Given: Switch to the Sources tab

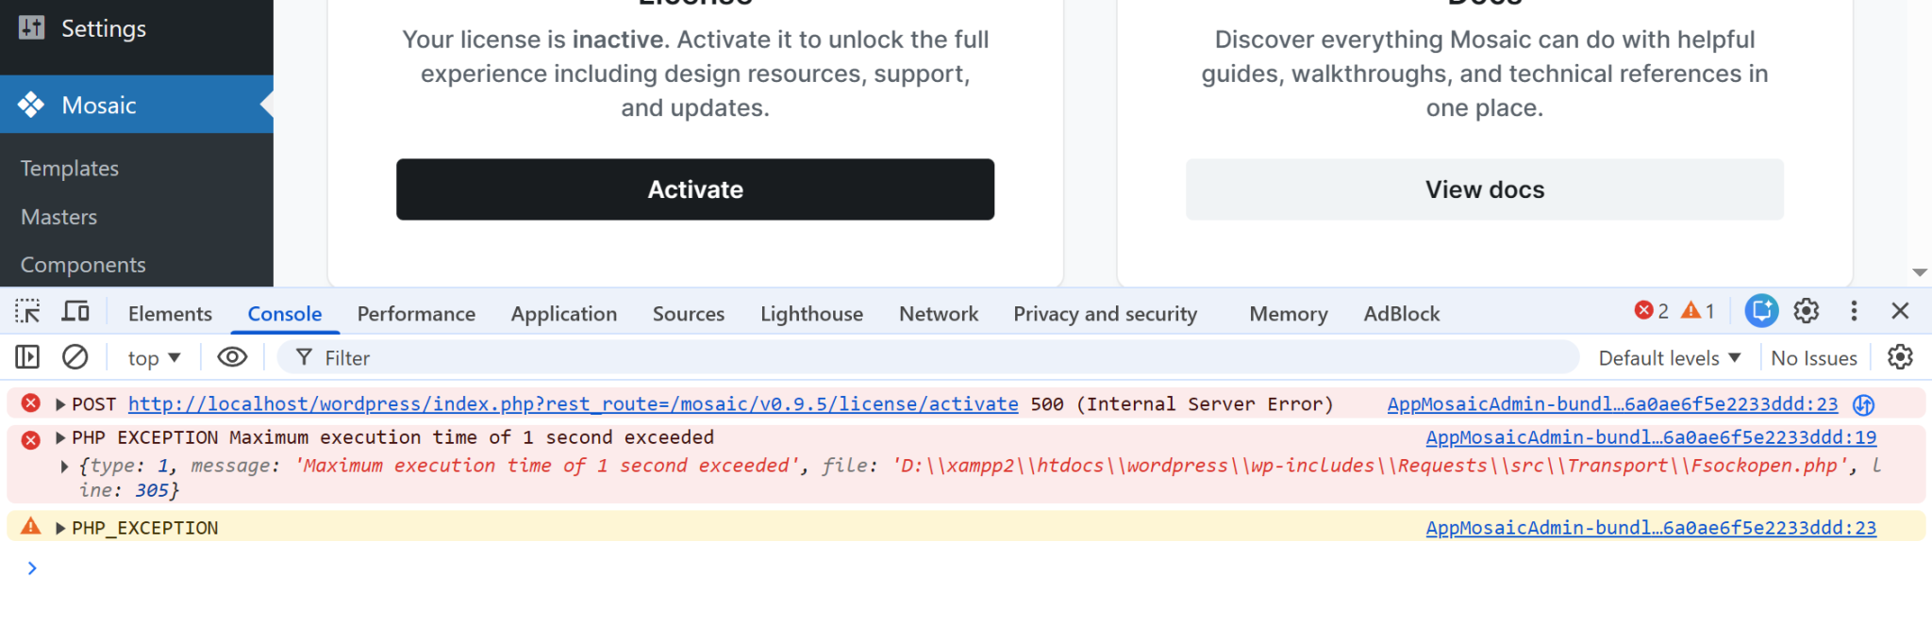Looking at the screenshot, I should click(x=689, y=314).
